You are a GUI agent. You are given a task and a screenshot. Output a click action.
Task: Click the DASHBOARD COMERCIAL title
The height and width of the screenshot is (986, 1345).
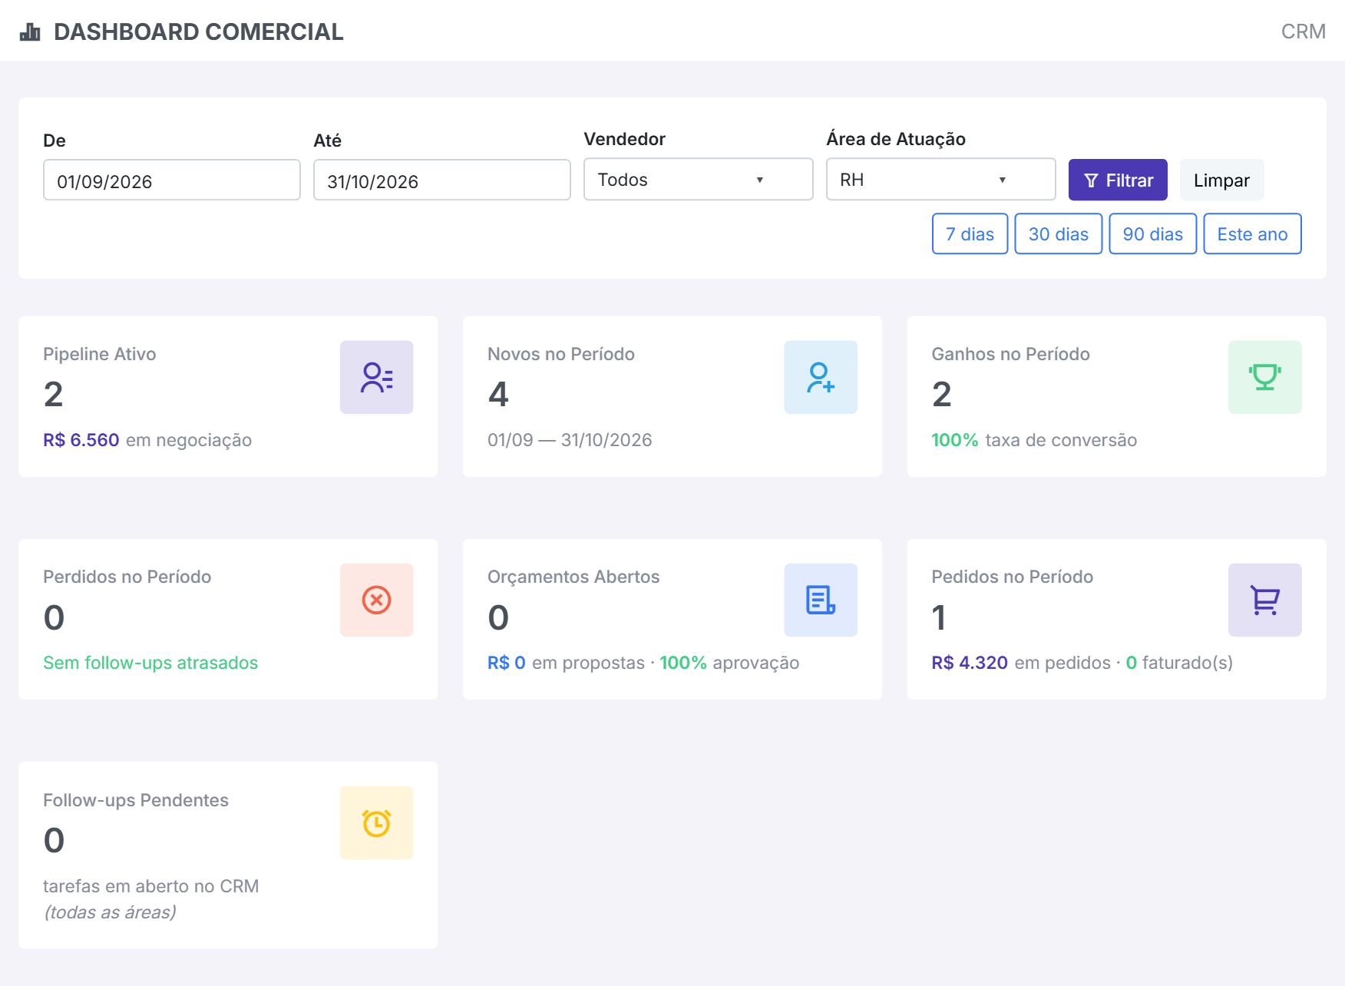[x=199, y=32]
